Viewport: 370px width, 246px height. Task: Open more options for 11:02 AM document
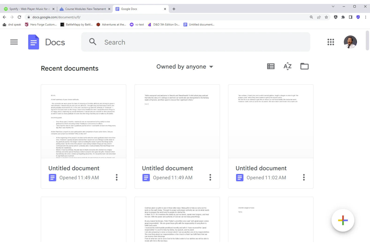304,177
